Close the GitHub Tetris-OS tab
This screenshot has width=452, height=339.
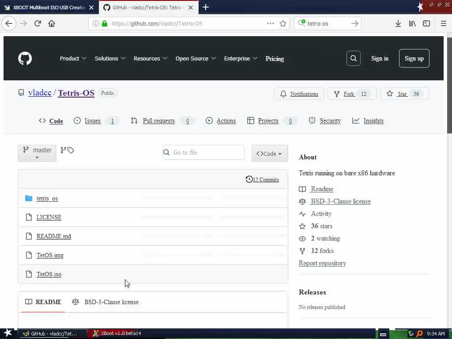click(191, 8)
